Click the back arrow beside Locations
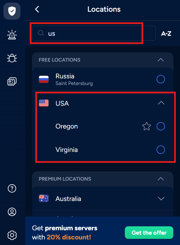Viewport: 180px width, 245px height. tap(37, 9)
